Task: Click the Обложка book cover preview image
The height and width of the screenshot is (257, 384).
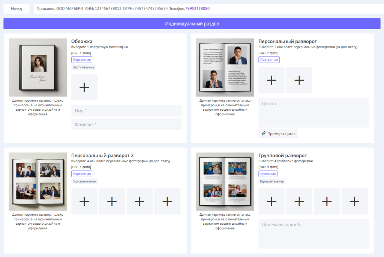Action: [x=37, y=68]
